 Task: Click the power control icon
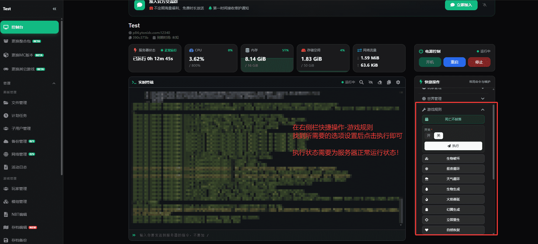tap(421, 51)
